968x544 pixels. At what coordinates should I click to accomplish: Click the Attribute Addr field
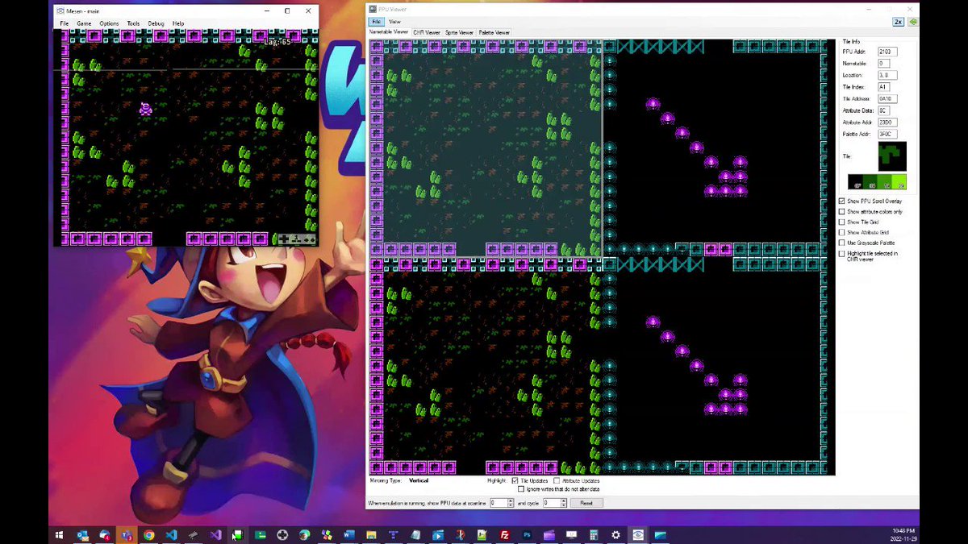[887, 123]
